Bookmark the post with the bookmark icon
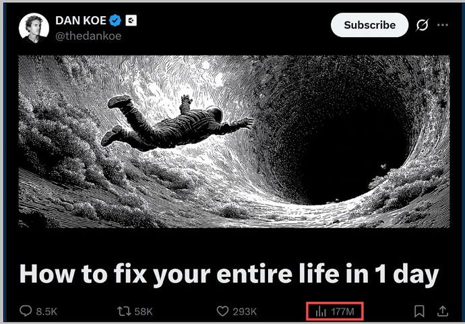465x324 pixels. (x=419, y=311)
